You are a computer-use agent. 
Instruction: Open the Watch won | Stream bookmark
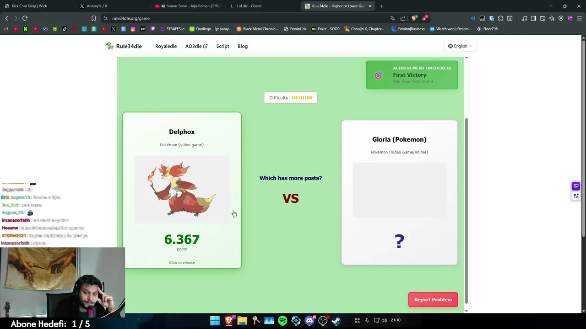click(x=450, y=29)
